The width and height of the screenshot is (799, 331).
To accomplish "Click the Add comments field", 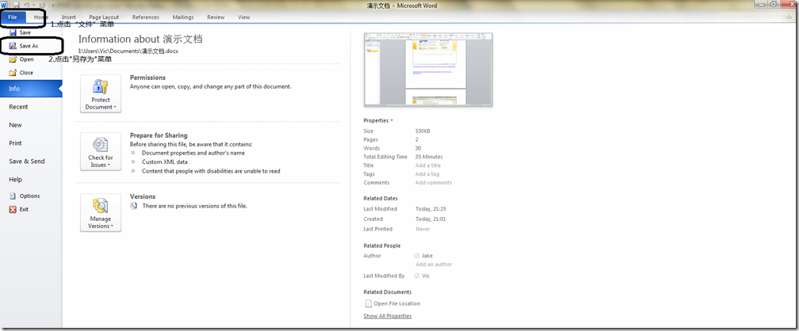I will pos(433,183).
